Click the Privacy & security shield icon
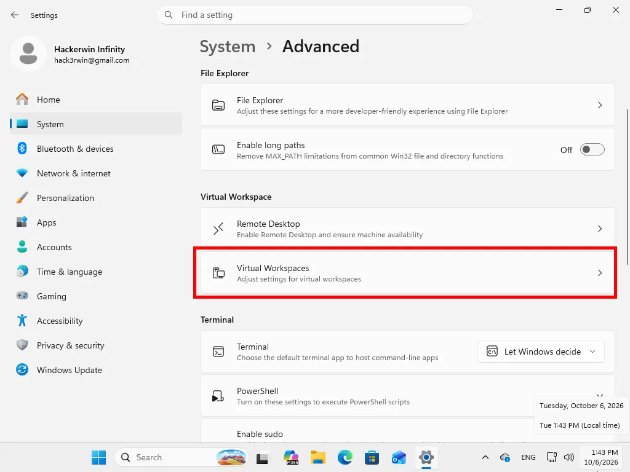 click(22, 345)
